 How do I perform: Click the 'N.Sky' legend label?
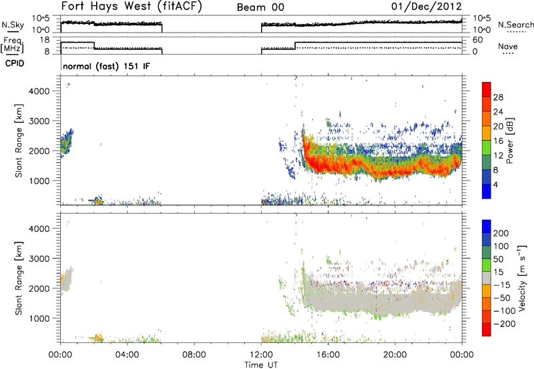(x=13, y=25)
